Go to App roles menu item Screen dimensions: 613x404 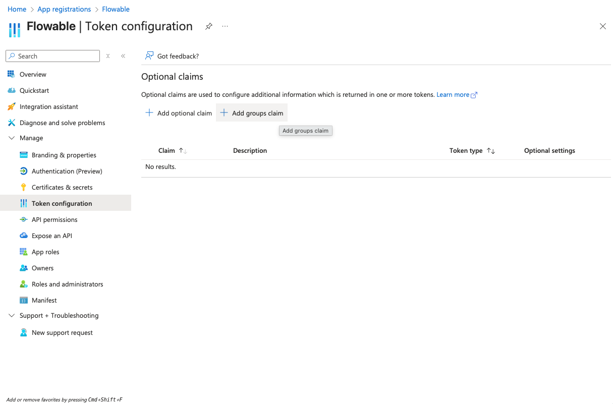pos(45,252)
